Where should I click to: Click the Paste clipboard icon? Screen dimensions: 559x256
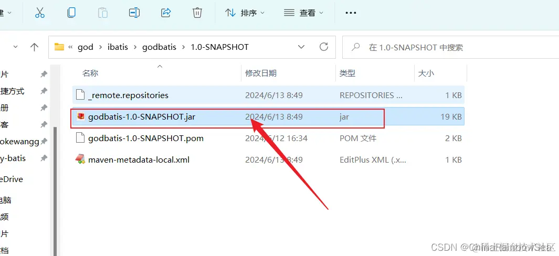point(103,13)
